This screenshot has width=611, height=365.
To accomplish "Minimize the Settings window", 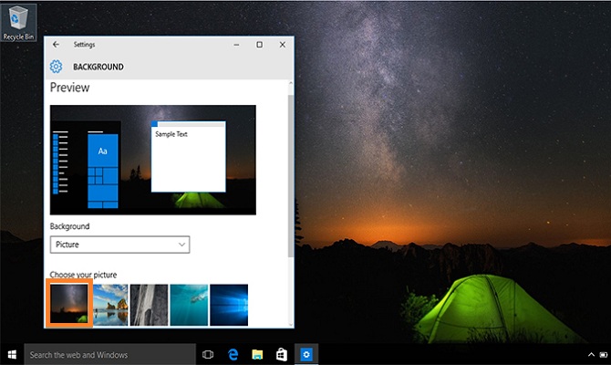I will tap(236, 45).
